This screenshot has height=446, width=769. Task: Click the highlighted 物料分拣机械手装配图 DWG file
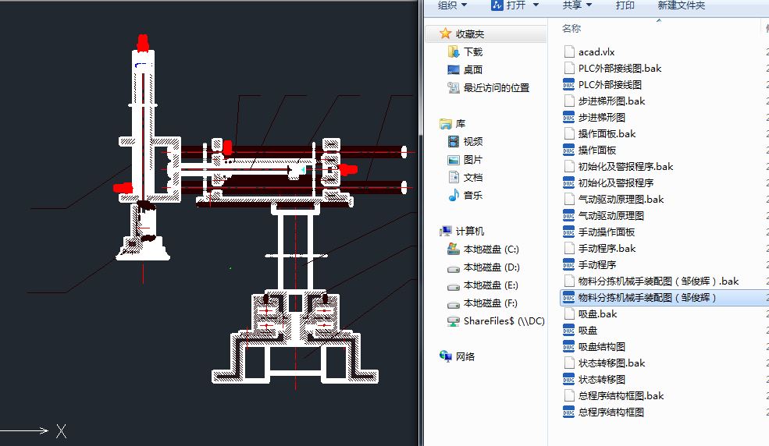[x=646, y=297]
